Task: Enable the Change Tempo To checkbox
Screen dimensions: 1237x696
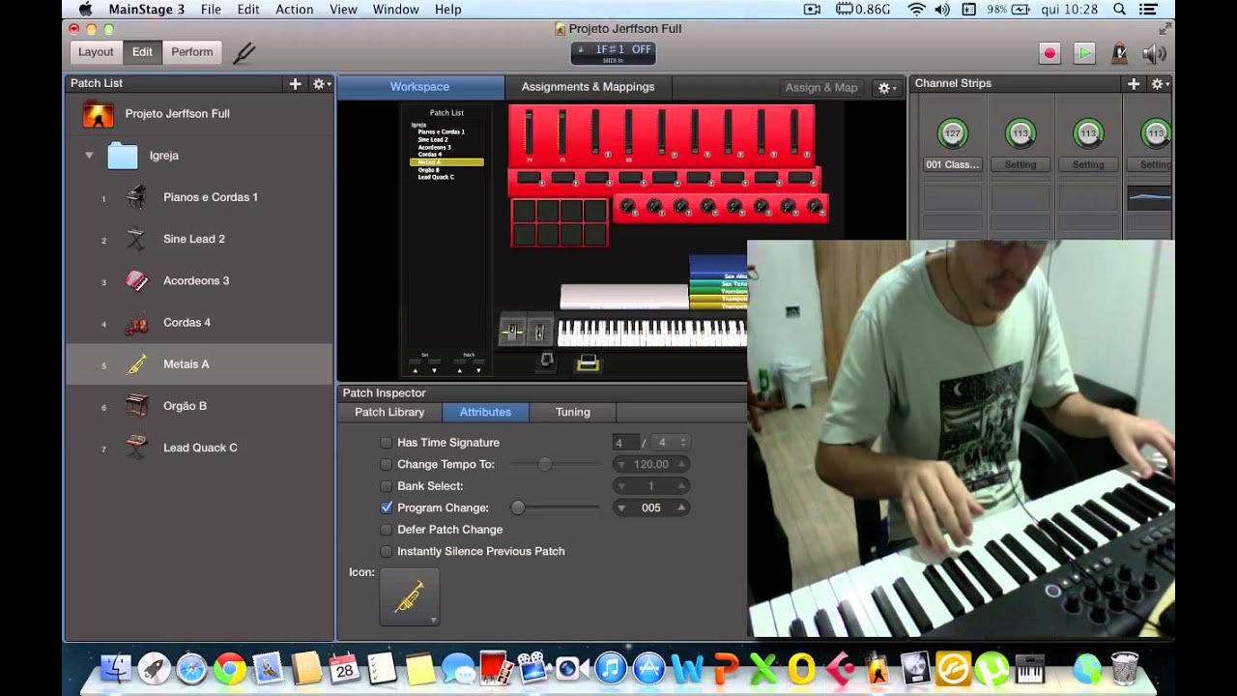Action: 387,464
